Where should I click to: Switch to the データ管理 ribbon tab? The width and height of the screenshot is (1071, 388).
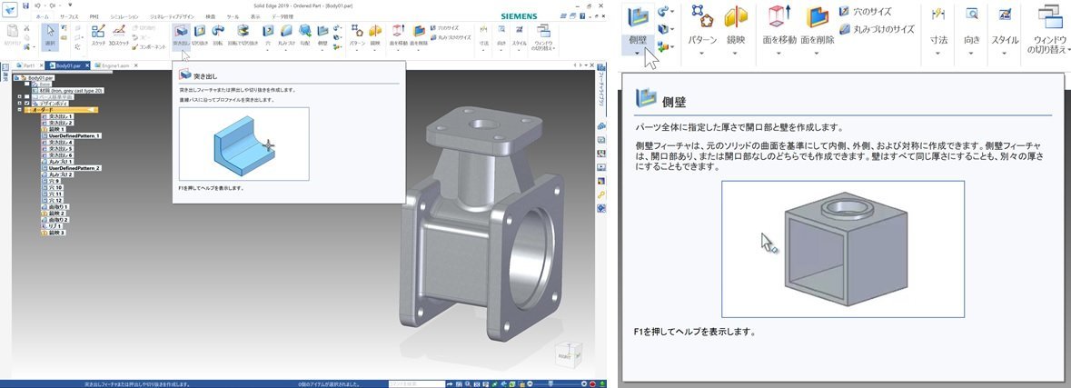coord(283,17)
